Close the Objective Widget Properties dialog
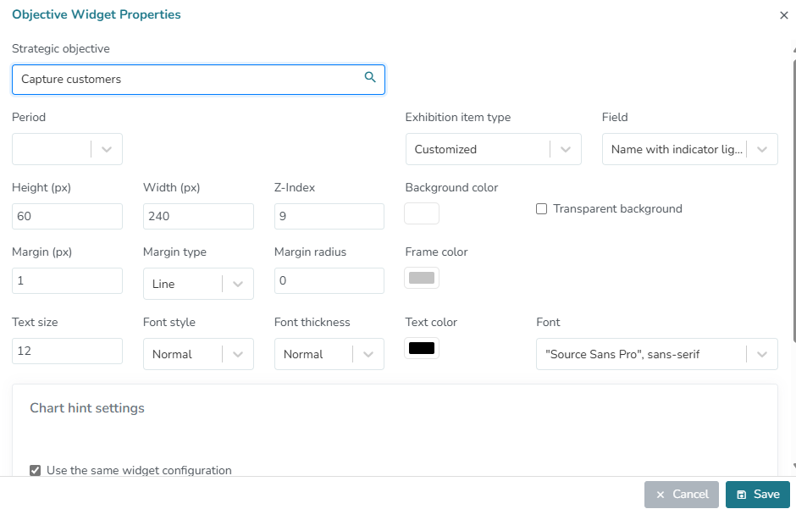The image size is (796, 509). coord(783,15)
